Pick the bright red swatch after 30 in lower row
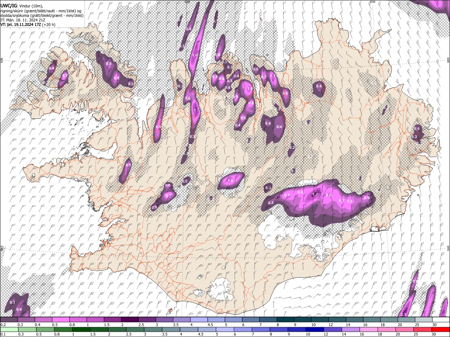 (x=441, y=329)
